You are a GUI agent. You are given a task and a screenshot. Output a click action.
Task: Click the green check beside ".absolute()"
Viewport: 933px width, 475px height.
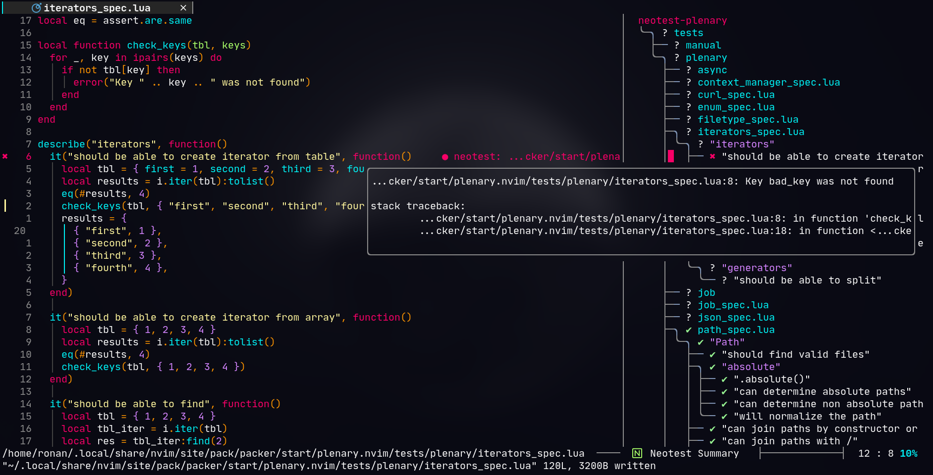(x=724, y=379)
